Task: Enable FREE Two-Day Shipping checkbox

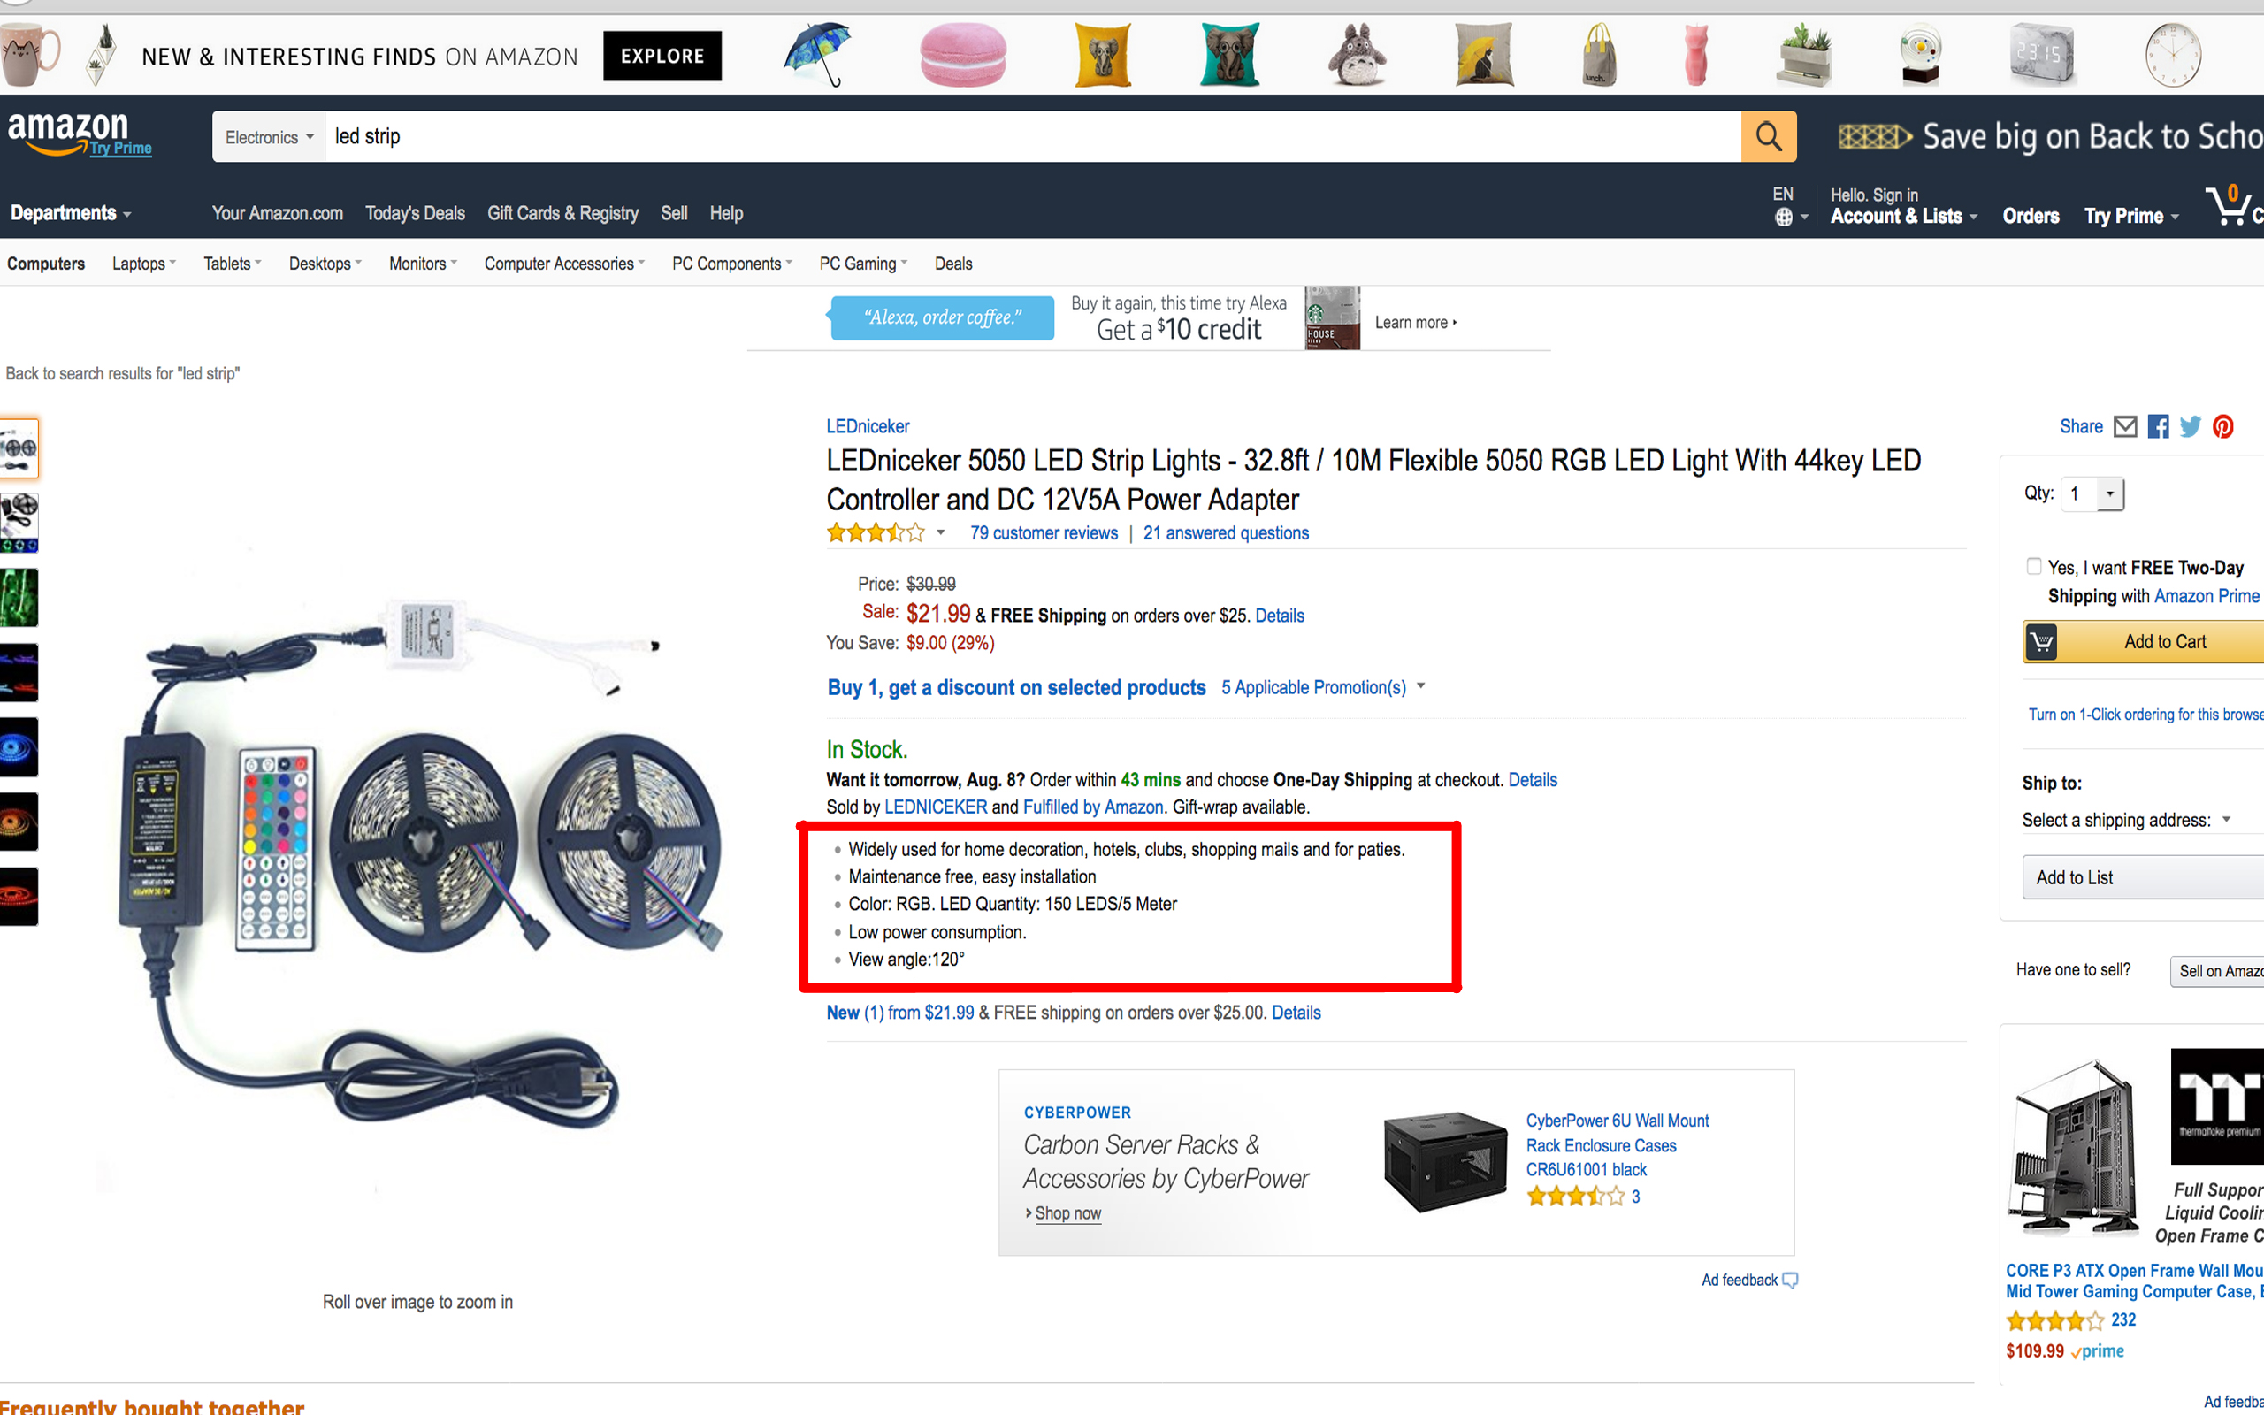Action: click(x=2034, y=566)
